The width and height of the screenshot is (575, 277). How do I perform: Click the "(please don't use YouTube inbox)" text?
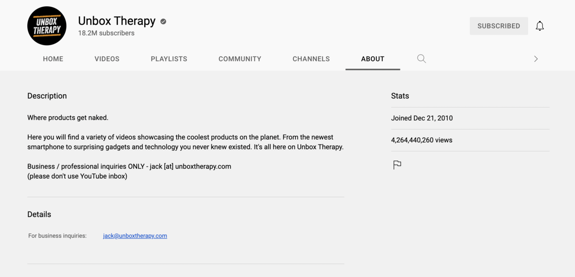(x=77, y=176)
